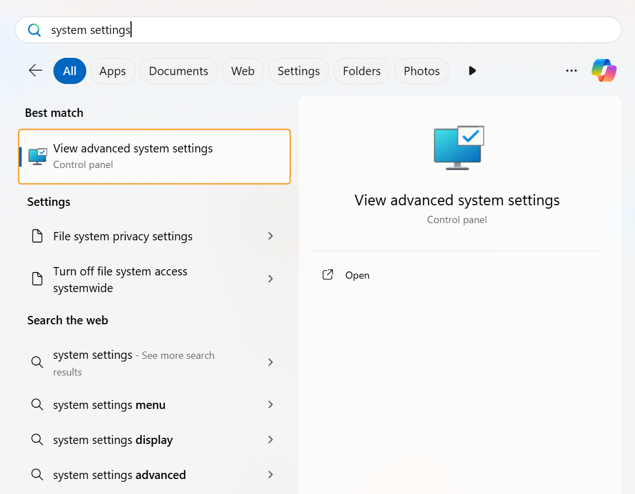The width and height of the screenshot is (635, 494).
Task: Click the search magnifier icon in search box
Action: coord(35,30)
